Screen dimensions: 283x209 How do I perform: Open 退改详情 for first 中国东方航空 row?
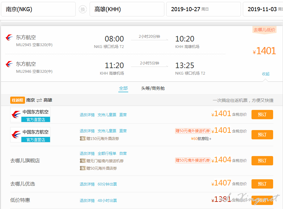click(87, 115)
